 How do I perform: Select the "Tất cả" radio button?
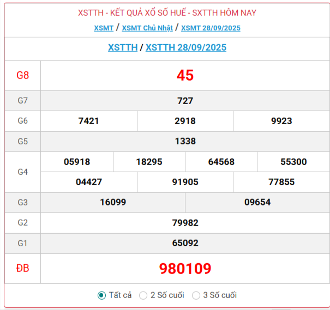[x=101, y=295]
